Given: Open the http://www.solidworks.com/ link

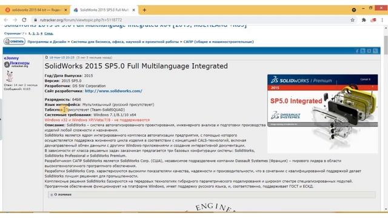Looking at the screenshot, I should click(x=113, y=91).
